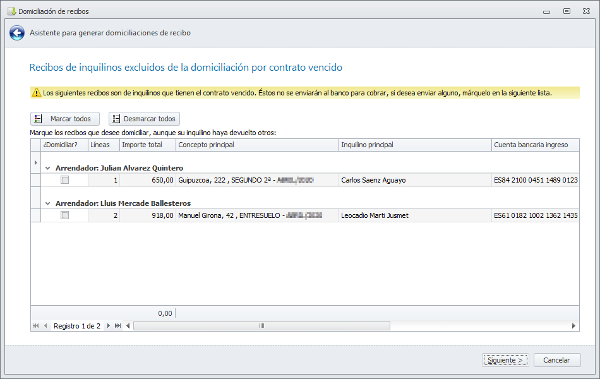Select the Manuel Girona, 42 concept cell
This screenshot has width=600, height=379.
click(257, 215)
